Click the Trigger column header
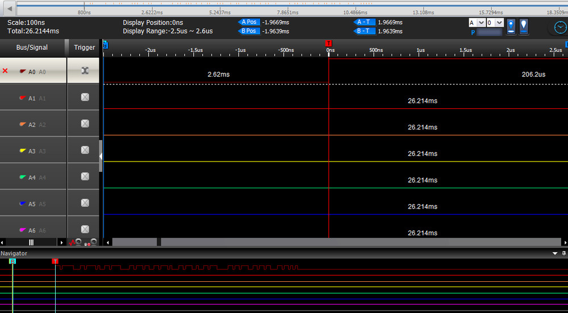 84,48
